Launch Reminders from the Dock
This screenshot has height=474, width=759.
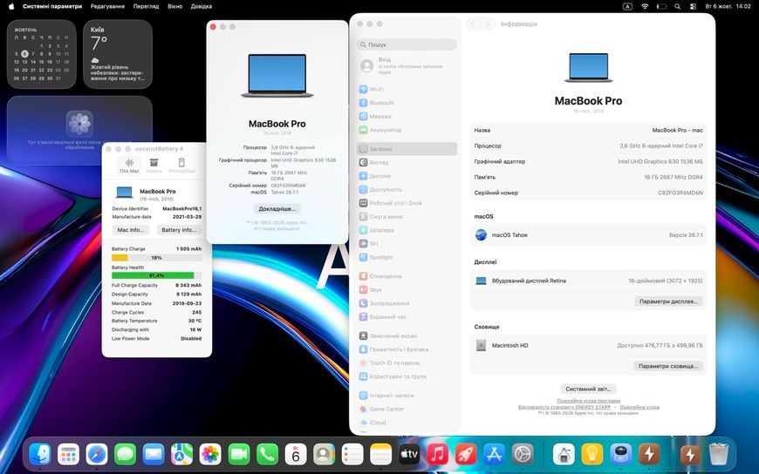pyautogui.click(x=352, y=455)
